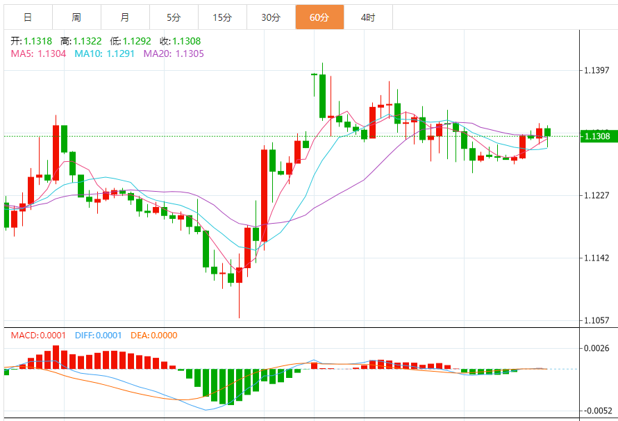This screenshot has height=421, width=618.
Task: Click the DEA:0.0000 indicator label
Action: pyautogui.click(x=153, y=336)
